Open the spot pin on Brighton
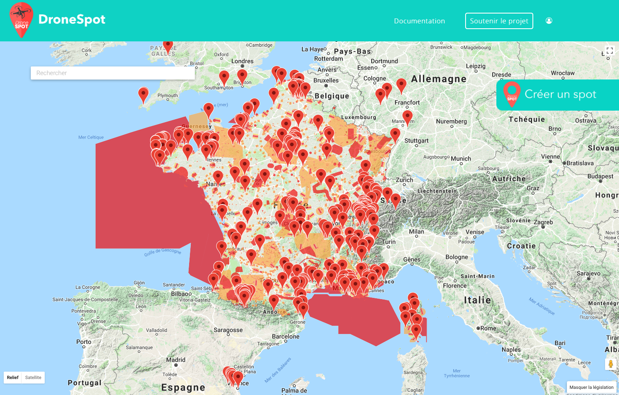 tap(242, 77)
